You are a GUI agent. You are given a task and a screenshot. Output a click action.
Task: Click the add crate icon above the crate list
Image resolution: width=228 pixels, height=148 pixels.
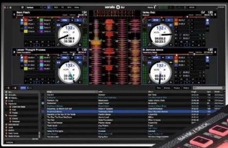pyautogui.click(x=7, y=88)
